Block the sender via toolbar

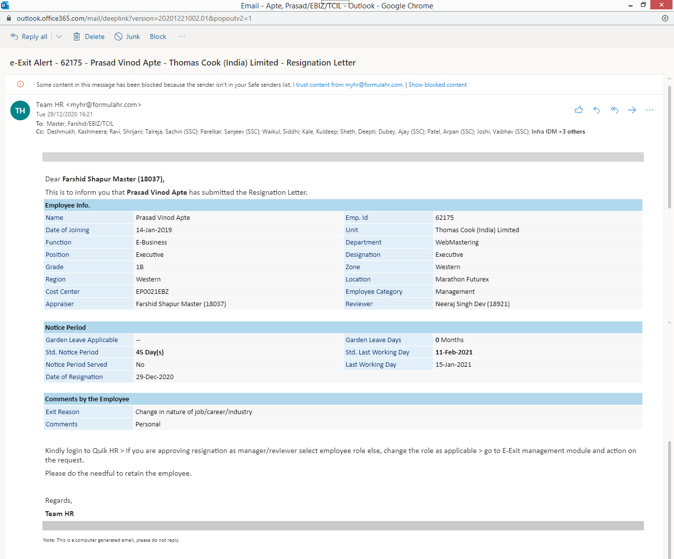(158, 36)
